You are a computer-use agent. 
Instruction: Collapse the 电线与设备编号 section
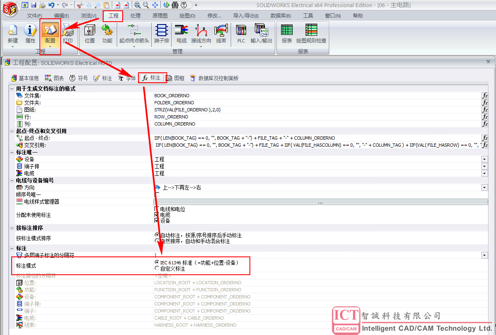[x=12, y=181]
